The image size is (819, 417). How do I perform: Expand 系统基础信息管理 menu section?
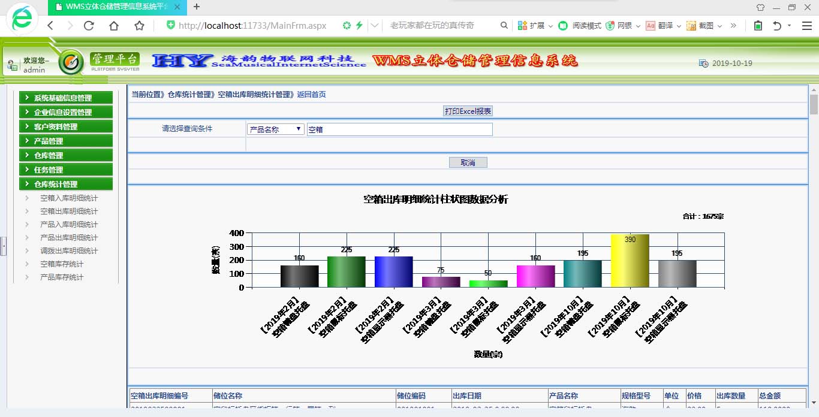(66, 98)
